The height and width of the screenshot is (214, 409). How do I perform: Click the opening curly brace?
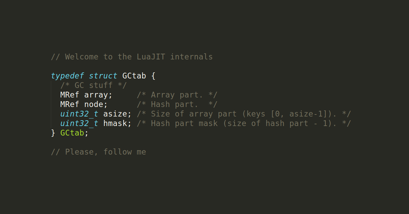[x=153, y=76]
